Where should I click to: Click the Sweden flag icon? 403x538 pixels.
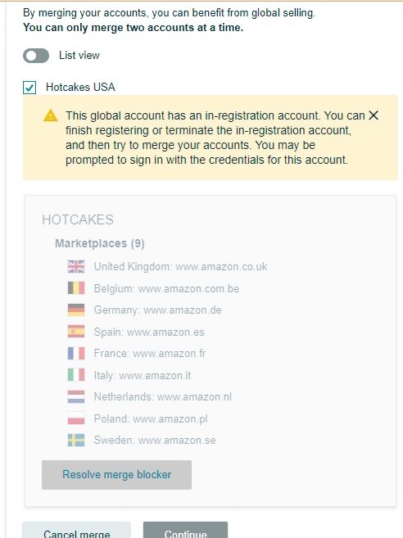[x=76, y=440]
